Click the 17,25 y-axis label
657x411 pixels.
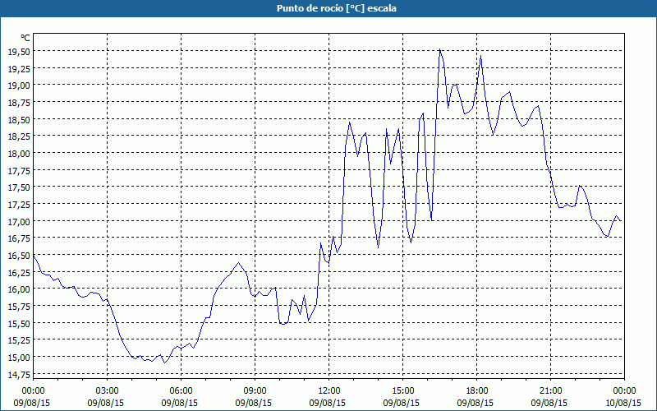[19, 204]
